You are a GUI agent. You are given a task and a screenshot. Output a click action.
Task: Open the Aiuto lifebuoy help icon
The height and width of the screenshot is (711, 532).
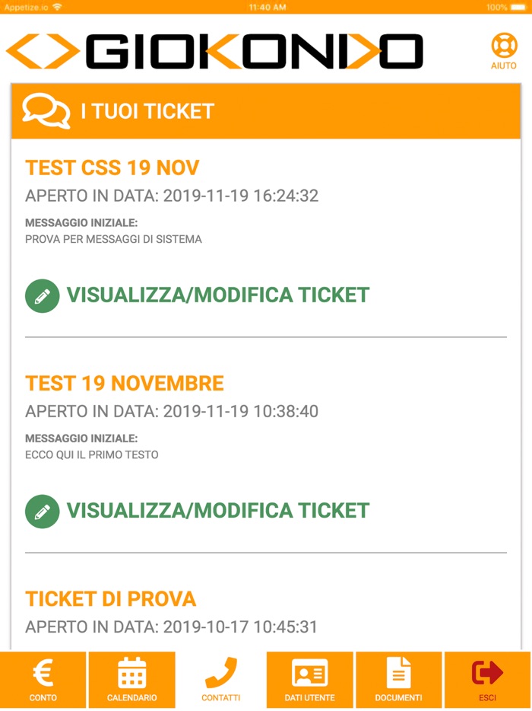point(503,46)
